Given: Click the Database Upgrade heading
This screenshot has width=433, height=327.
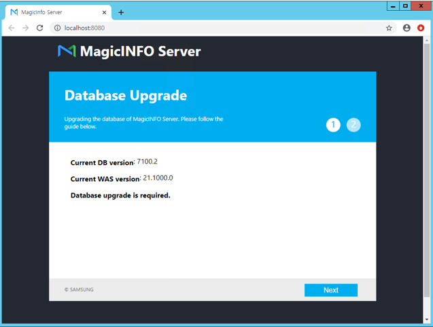Looking at the screenshot, I should pyautogui.click(x=125, y=96).
